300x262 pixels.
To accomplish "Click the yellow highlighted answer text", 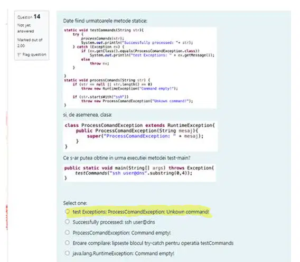I will (141, 212).
